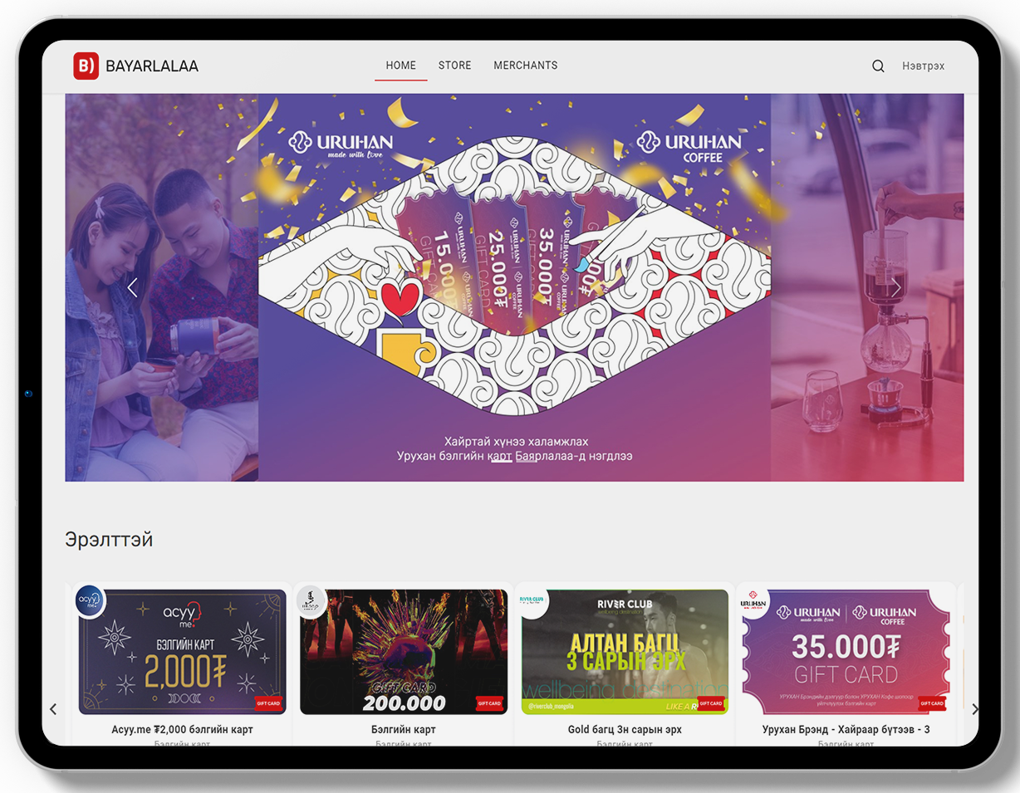Show previous featured cards with left chevron
Viewport: 1020px width, 793px height.
click(x=53, y=709)
